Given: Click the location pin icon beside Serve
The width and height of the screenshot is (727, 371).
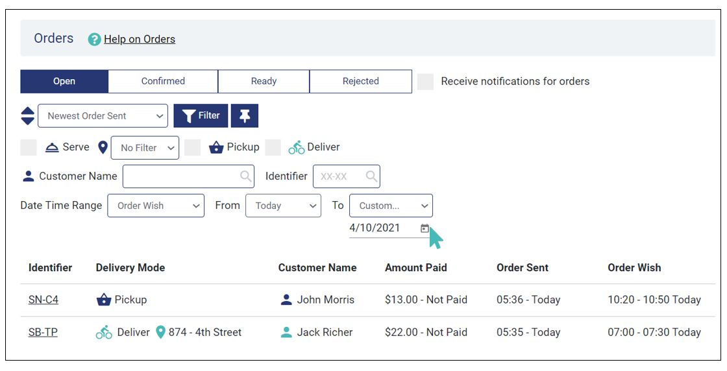Looking at the screenshot, I should point(103,147).
